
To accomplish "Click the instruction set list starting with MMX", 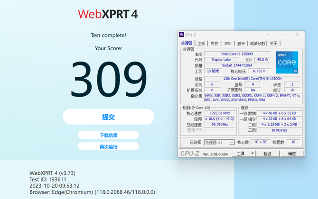I will 253,98.
